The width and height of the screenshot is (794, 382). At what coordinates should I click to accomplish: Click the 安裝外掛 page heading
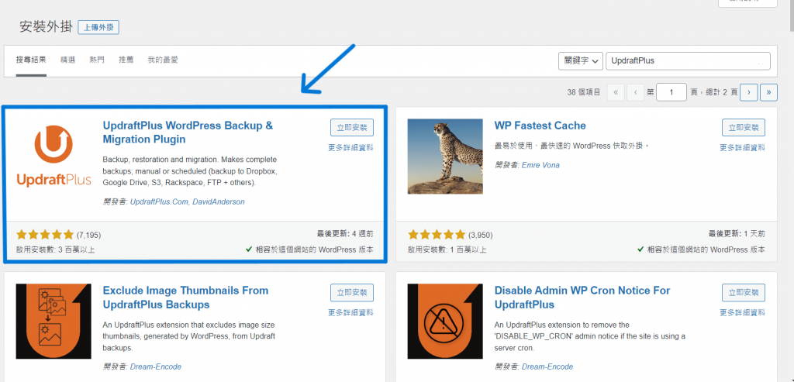46,27
